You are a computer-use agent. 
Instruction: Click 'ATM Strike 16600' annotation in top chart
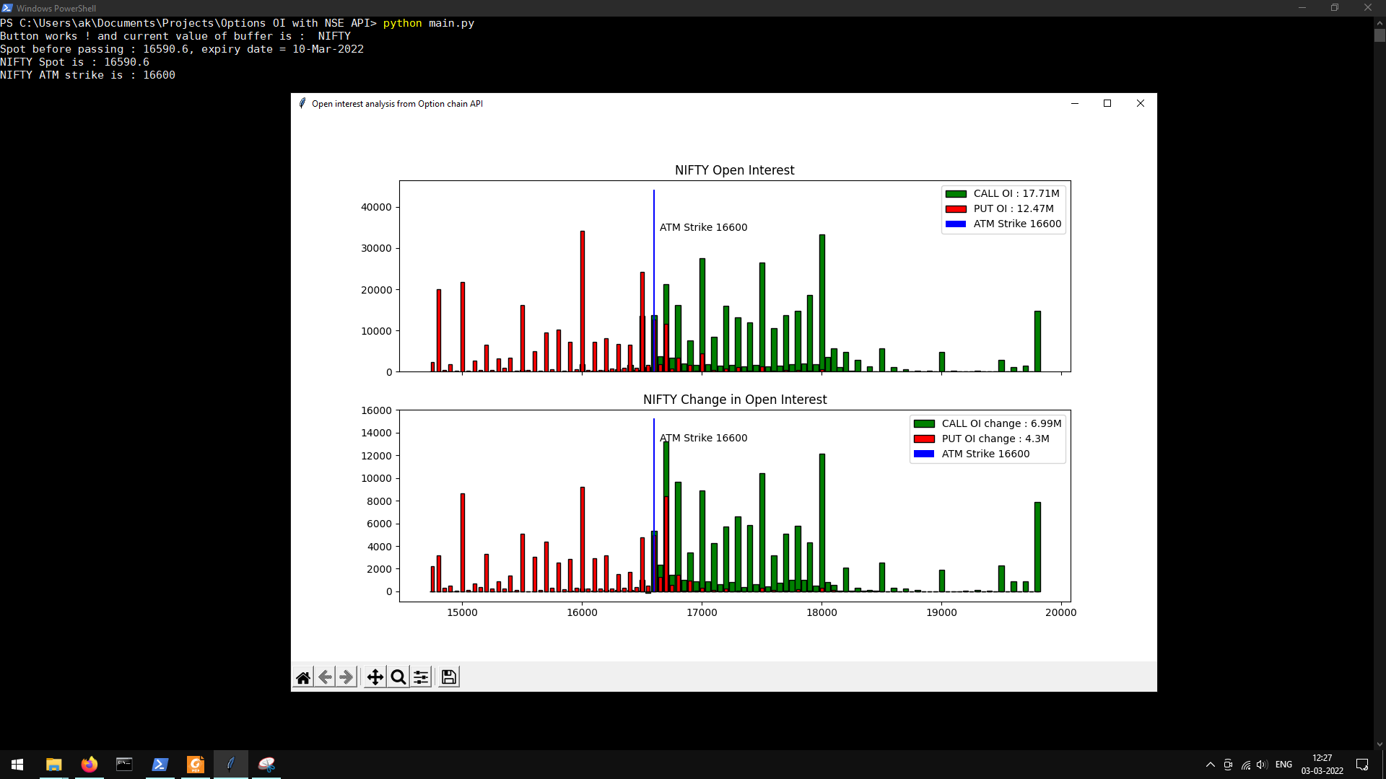[x=703, y=227]
